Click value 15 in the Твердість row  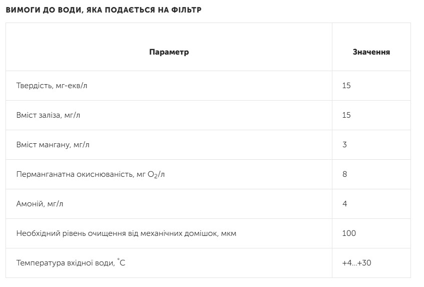coord(346,86)
